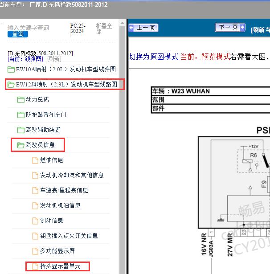Click folder icon beside 驾驶辅助装置
The height and width of the screenshot is (274, 270).
click(x=21, y=130)
